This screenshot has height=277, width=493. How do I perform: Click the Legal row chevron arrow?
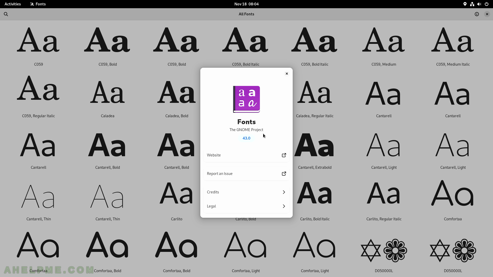click(x=284, y=206)
